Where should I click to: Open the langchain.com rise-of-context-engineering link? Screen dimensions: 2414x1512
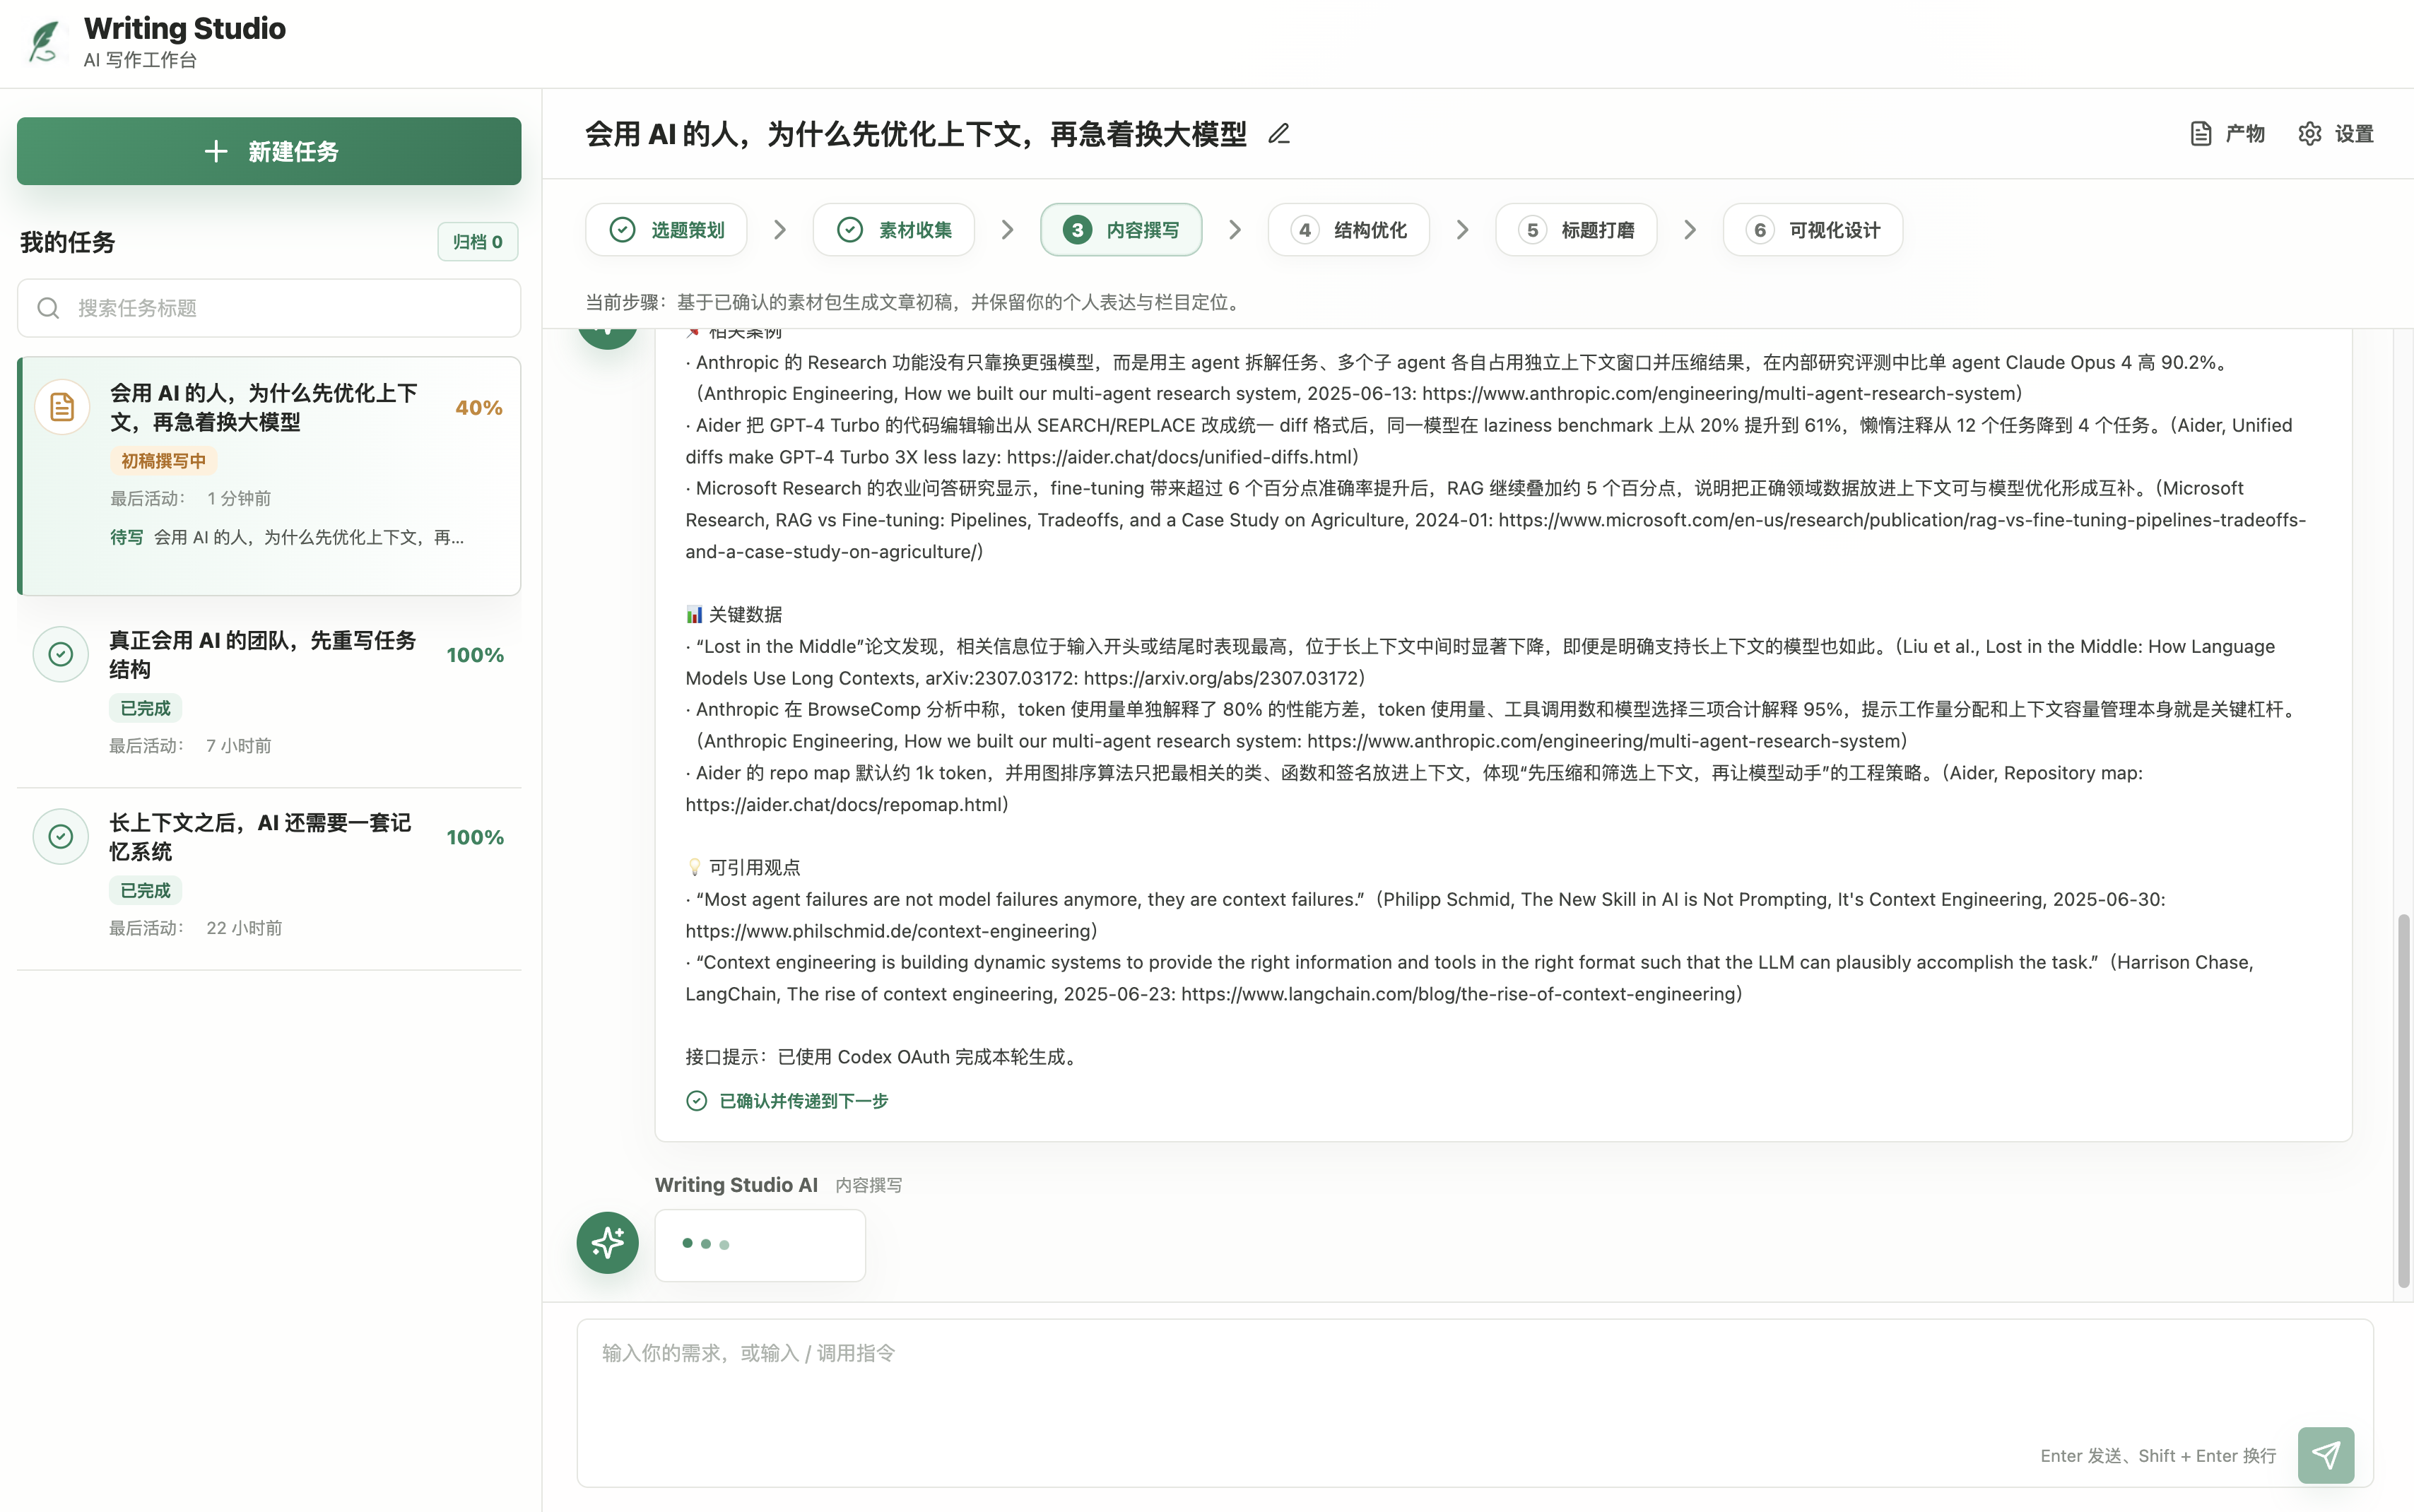pos(1458,994)
